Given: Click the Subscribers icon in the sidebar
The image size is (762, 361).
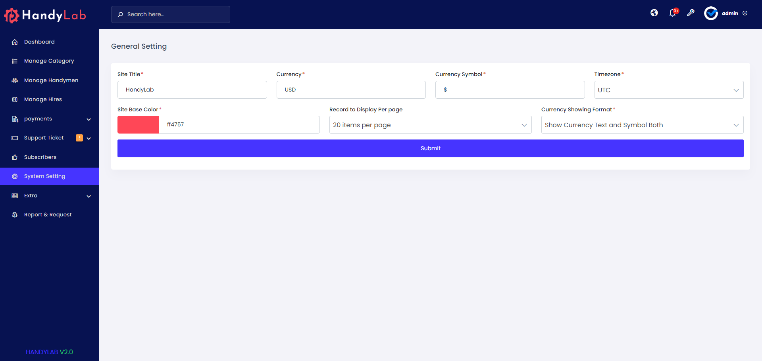Looking at the screenshot, I should (15, 157).
